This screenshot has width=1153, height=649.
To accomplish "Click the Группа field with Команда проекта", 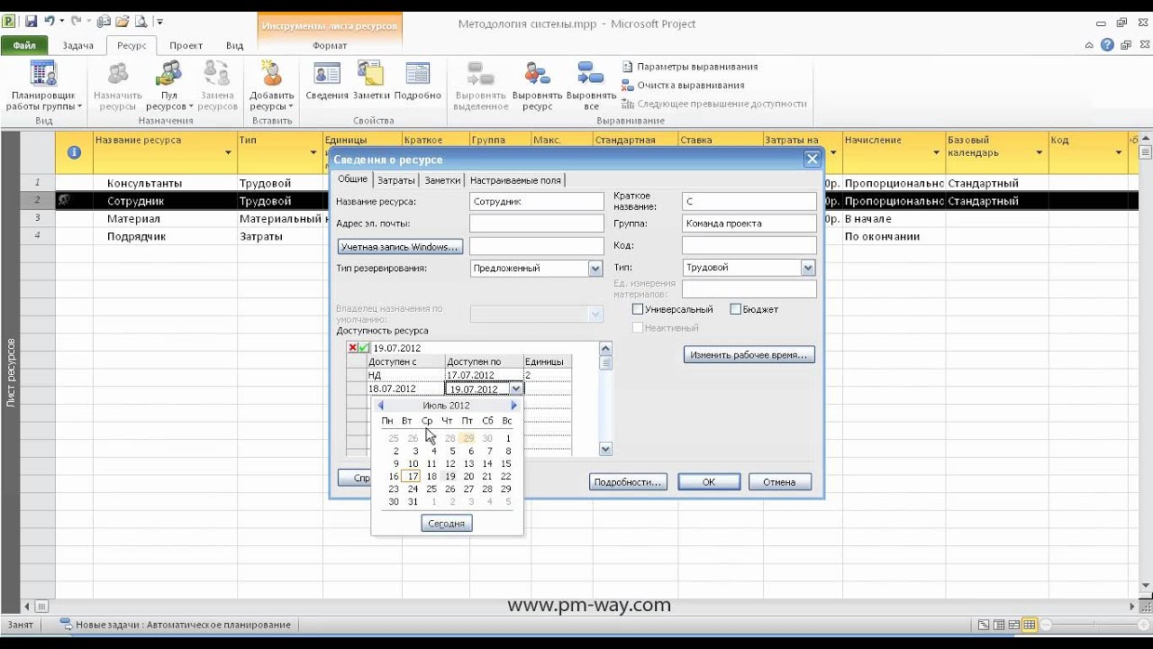I will [x=749, y=224].
